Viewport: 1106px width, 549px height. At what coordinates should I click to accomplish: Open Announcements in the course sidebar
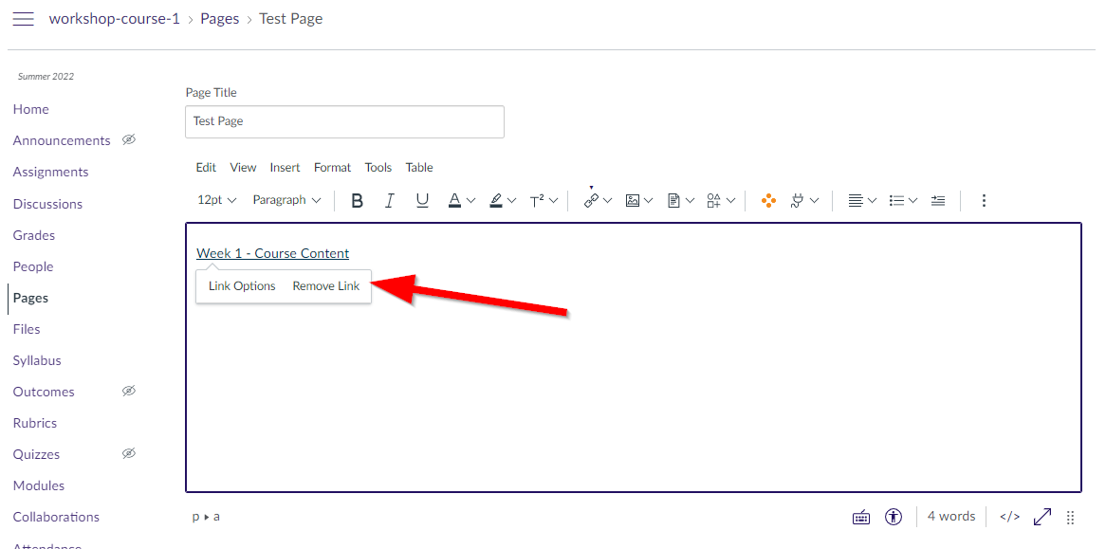62,140
